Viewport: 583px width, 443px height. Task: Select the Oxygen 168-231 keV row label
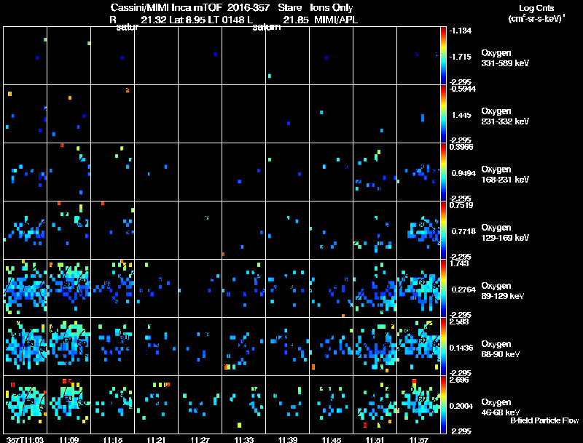[505, 175]
